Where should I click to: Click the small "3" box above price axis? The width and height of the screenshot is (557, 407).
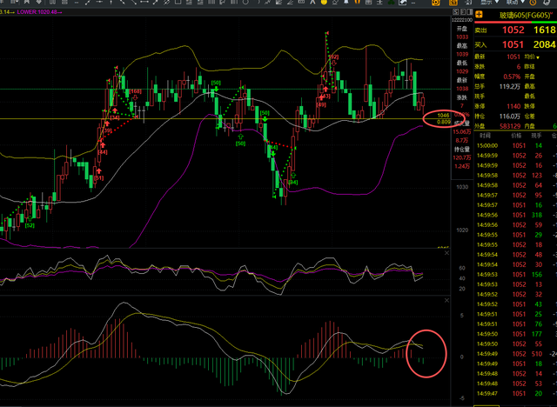coord(462,12)
